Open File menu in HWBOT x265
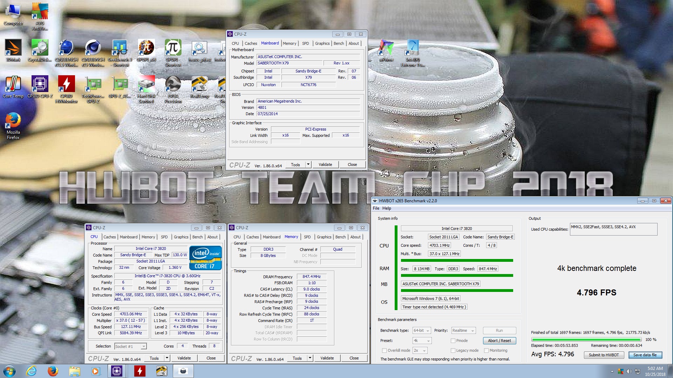This screenshot has height=378, width=673. pyautogui.click(x=376, y=208)
